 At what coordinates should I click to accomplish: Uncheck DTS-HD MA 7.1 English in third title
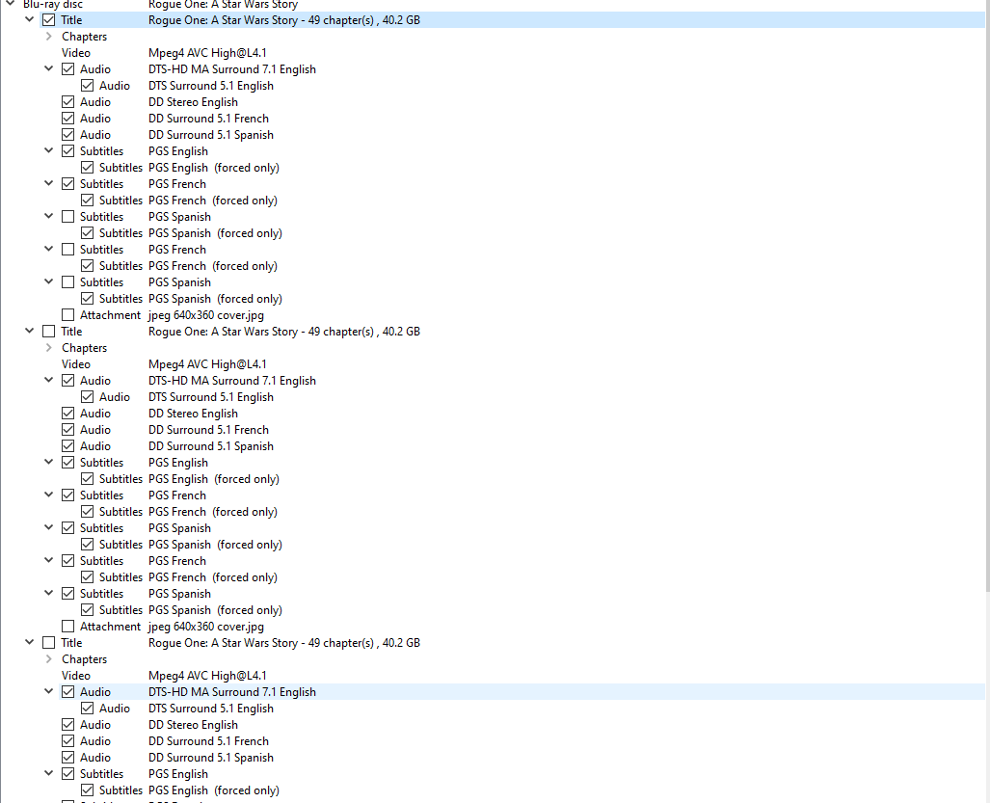68,692
